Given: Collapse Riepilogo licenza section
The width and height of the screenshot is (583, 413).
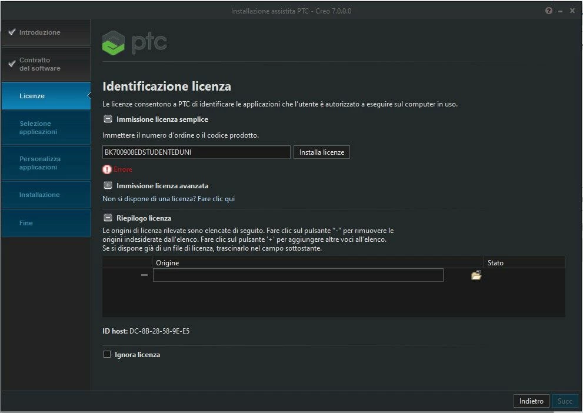Looking at the screenshot, I should (108, 218).
